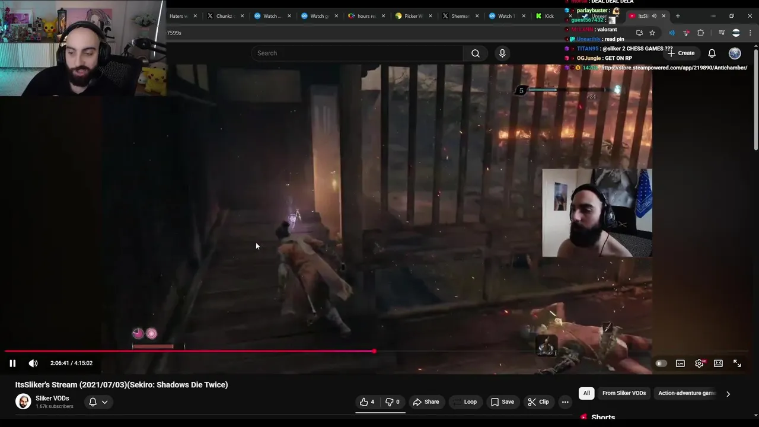This screenshot has width=759, height=427.
Task: Switch to the Kick browser tab
Action: pos(545,16)
